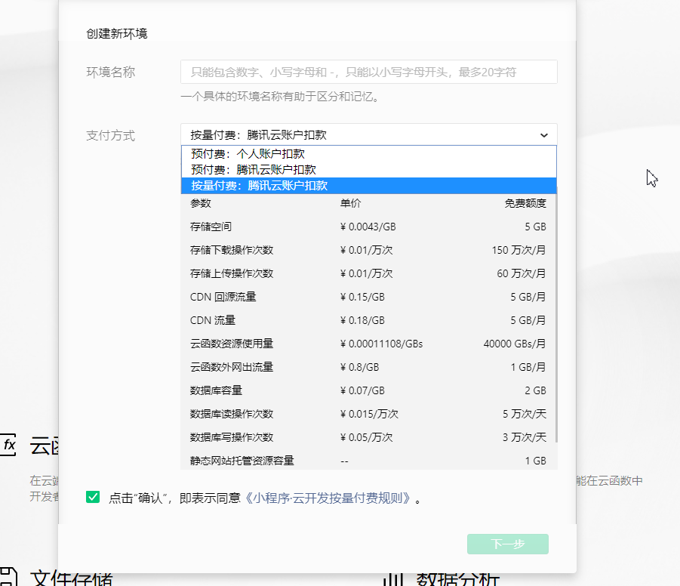
Task: Click the 静态网站托管资源容量 row label
Action: [242, 461]
